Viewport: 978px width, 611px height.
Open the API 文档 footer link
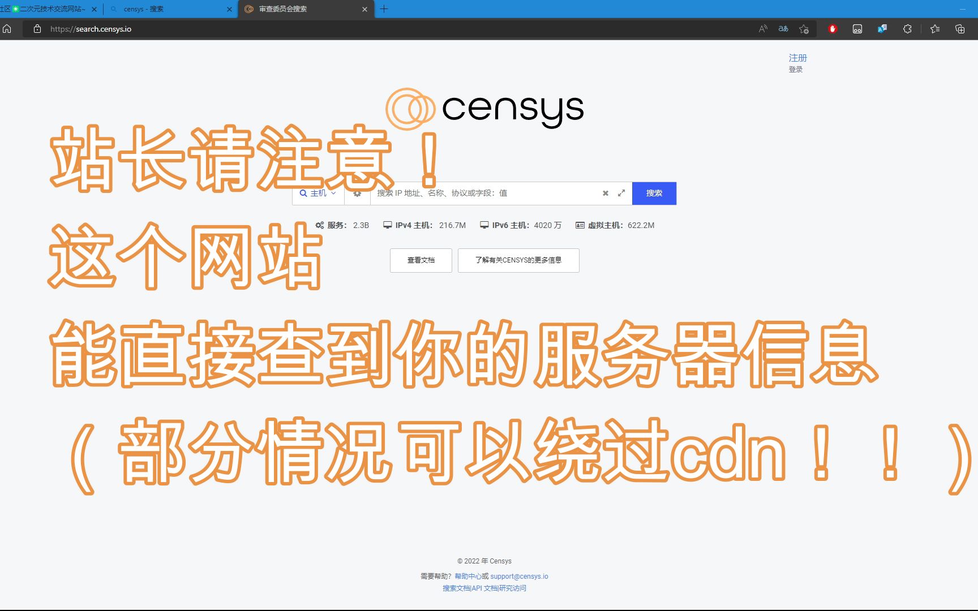pos(484,588)
